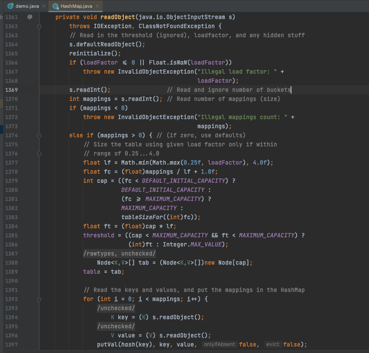Screen dimensions: 369x353
Task: Switch to the HashMap.java tab
Action: (76, 6)
